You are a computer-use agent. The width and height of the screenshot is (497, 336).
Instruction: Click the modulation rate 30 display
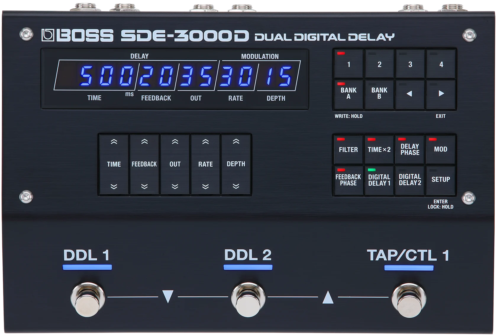tap(236, 76)
